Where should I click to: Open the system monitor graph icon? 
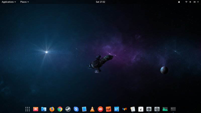tap(165, 109)
